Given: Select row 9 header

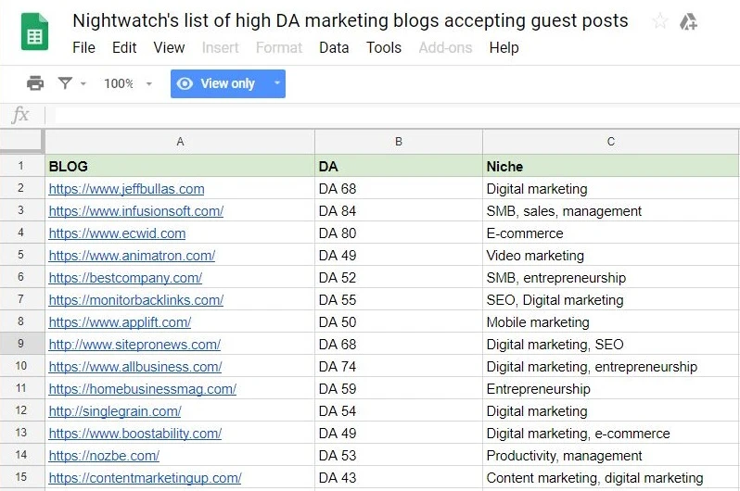Looking at the screenshot, I should pyautogui.click(x=20, y=345).
